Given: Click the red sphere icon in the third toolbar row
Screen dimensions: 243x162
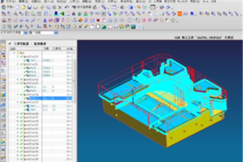Looking at the screenshot, I should click(98, 20).
